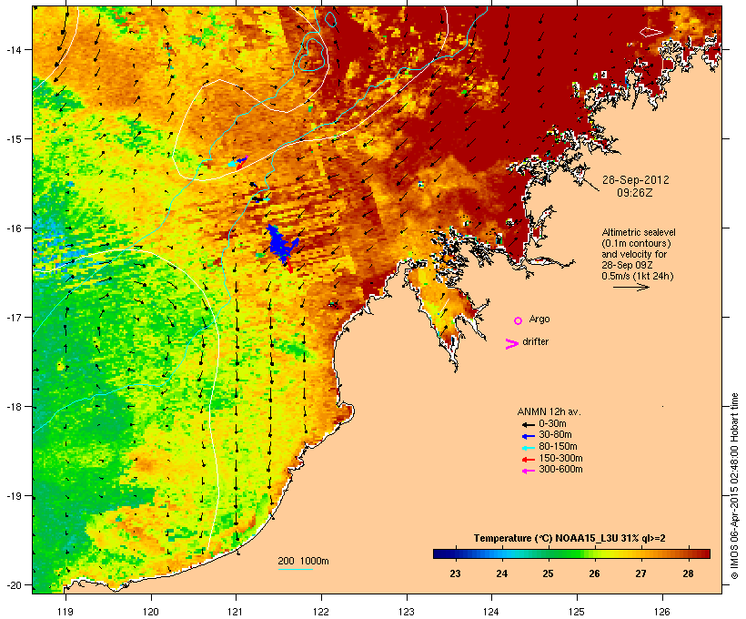This screenshot has height=619, width=746.
Task: Click the red 150-300m legend arrow
Action: click(529, 460)
